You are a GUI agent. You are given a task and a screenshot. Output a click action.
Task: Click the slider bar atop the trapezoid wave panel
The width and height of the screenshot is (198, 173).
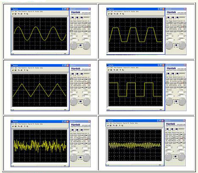(183, 17)
